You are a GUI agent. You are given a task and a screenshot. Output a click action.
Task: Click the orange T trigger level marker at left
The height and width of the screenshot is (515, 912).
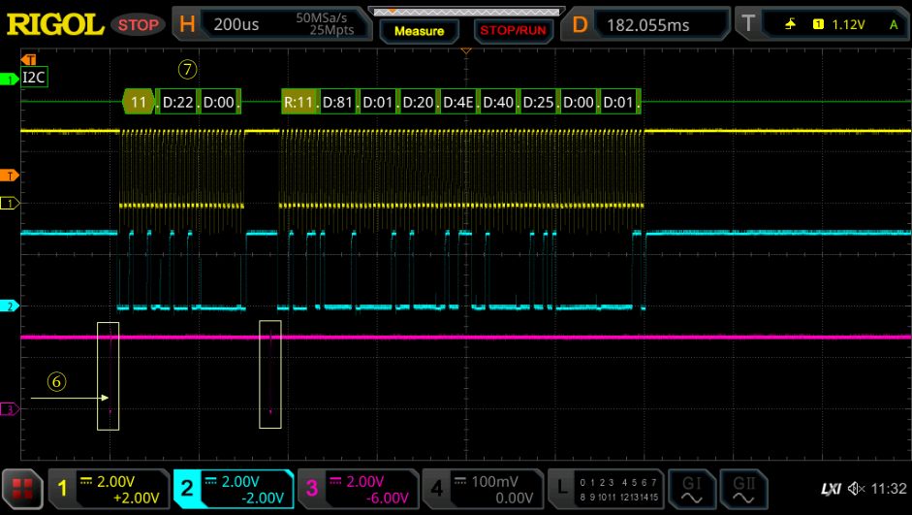click(10, 176)
